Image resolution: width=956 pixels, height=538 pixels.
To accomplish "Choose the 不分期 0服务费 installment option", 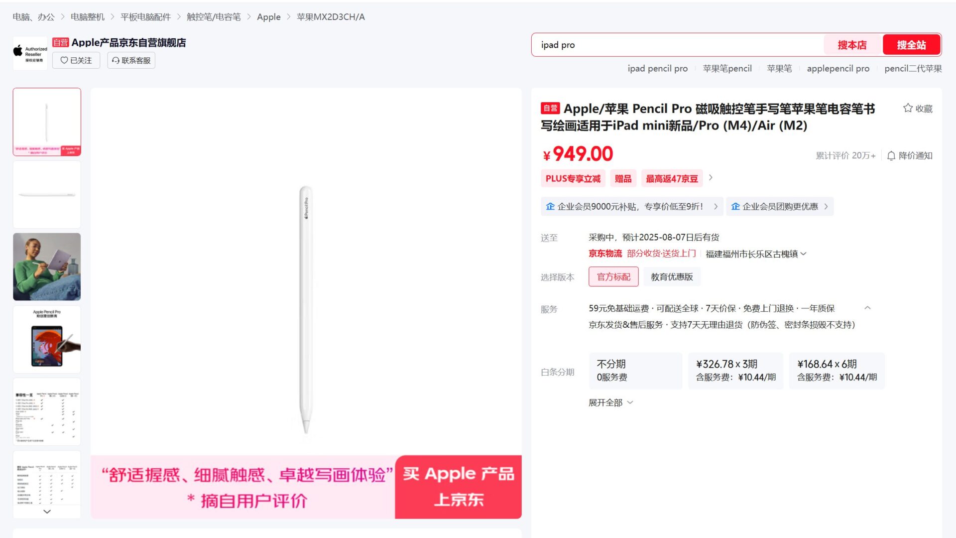I will click(635, 371).
